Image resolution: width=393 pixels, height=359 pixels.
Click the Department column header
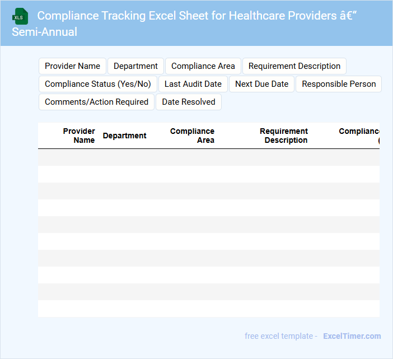click(x=124, y=136)
